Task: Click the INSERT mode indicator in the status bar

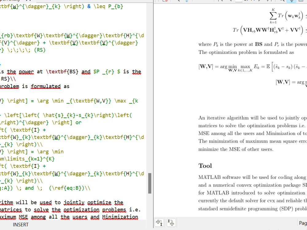Action: click(x=21, y=225)
